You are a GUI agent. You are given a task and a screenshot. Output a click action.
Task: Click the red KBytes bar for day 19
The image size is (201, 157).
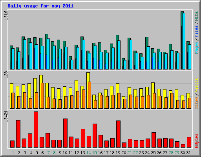coord(118,134)
